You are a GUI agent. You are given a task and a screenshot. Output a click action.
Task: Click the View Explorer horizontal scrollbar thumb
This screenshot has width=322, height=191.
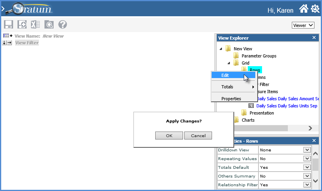pyautogui.click(x=261, y=128)
